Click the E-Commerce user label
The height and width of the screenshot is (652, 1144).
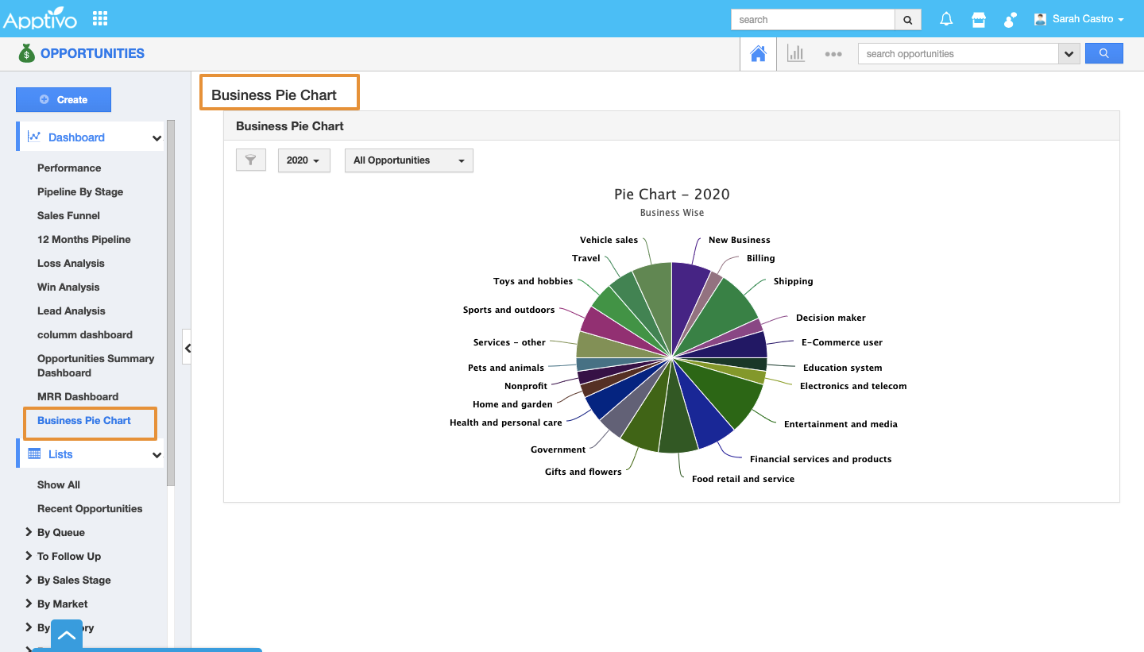[842, 342]
